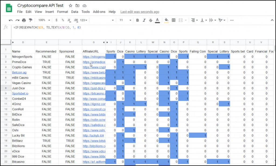Expand hidden columns after column G
The height and width of the screenshot is (166, 276).
click(104, 42)
